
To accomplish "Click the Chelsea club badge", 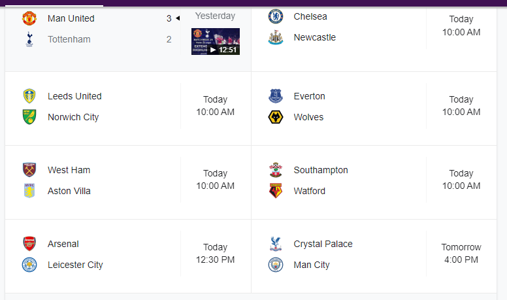I will tap(276, 16).
